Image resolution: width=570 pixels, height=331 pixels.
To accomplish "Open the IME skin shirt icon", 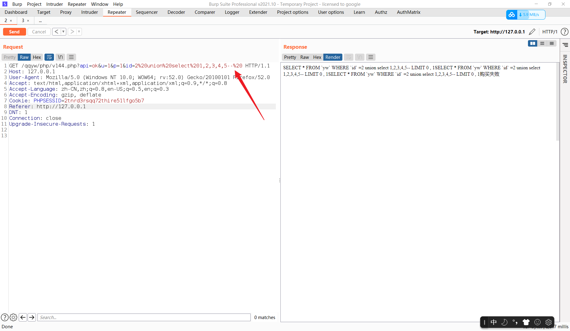I will point(526,322).
